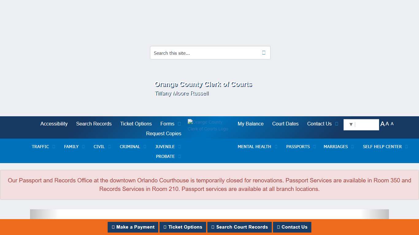The image size is (419, 235).
Task: Open the language selector dropdown
Action: [x=361, y=125]
